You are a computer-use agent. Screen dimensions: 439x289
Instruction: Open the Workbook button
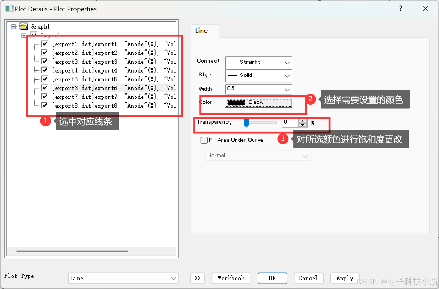(231, 278)
